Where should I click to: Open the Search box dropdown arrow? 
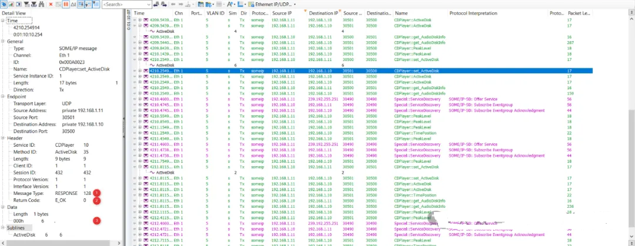point(148,4)
